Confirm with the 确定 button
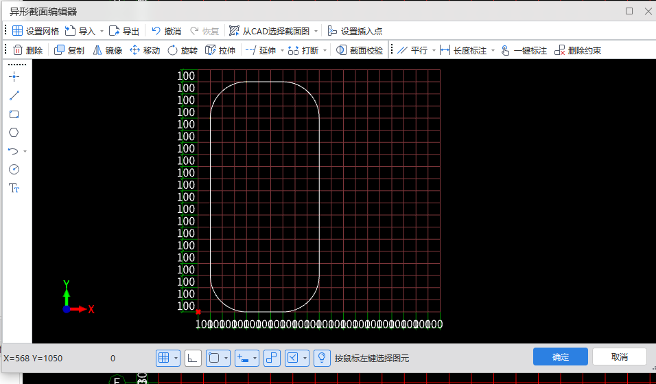Screen dimensions: 656x384 click(x=561, y=357)
